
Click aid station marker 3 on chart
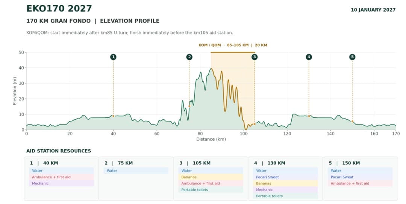point(255,57)
